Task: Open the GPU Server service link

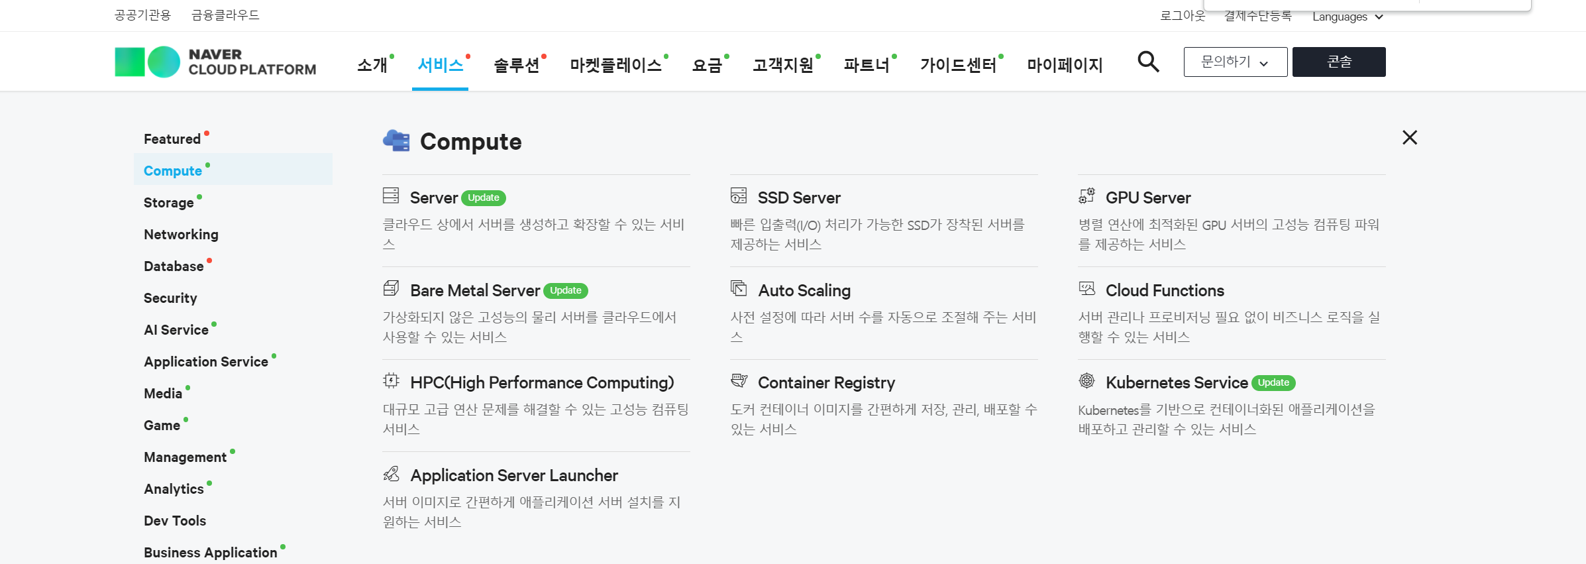Action: click(x=1148, y=197)
